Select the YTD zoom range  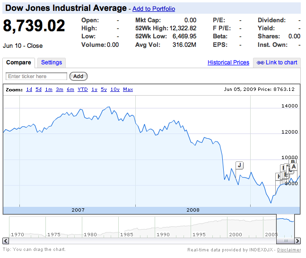pyautogui.click(x=83, y=89)
